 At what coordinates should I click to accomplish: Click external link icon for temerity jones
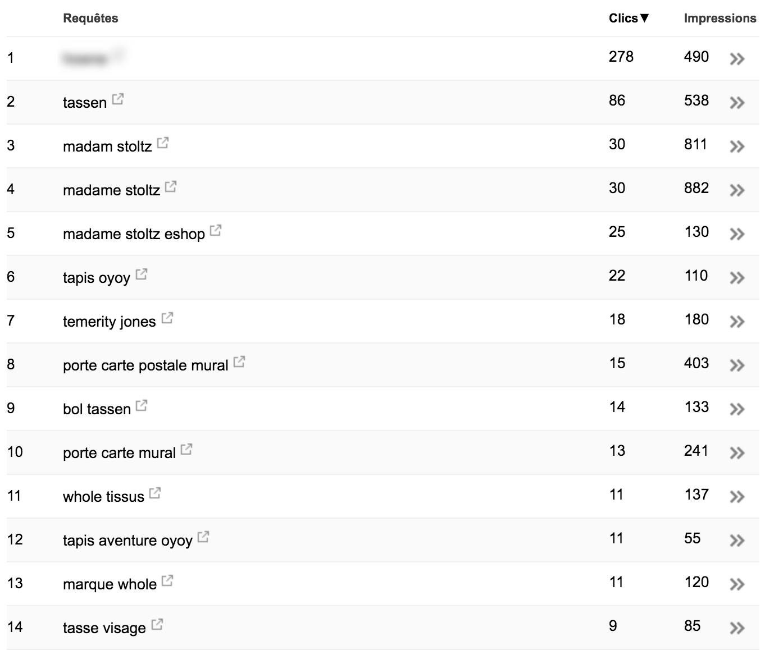(167, 318)
